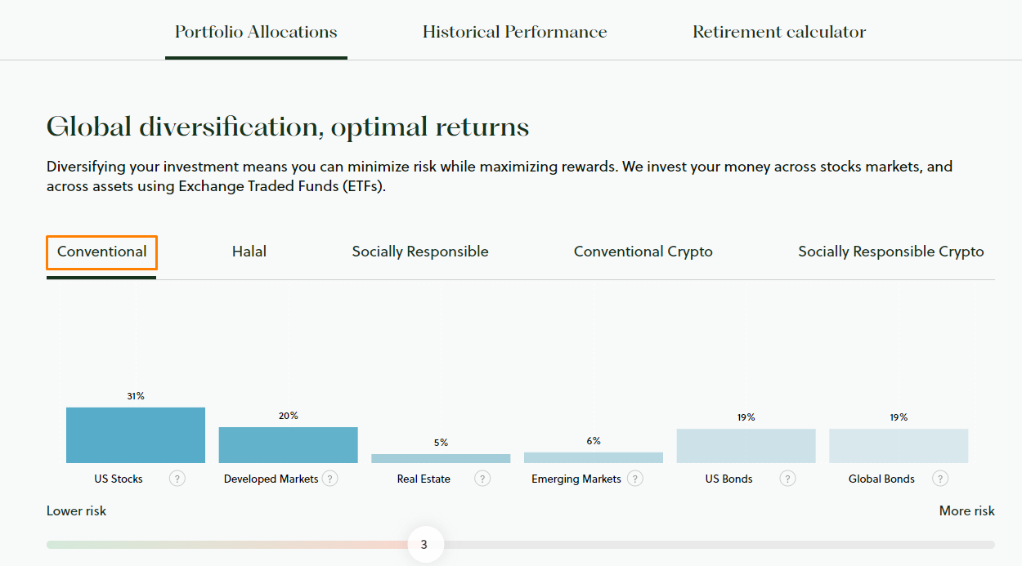Open the Retirement calculator tab
This screenshot has height=566, width=1022.
pos(778,31)
